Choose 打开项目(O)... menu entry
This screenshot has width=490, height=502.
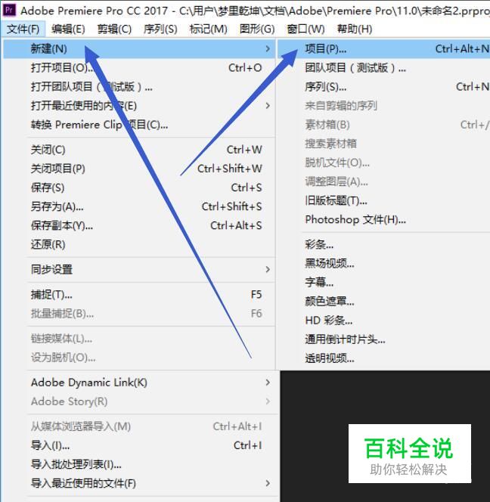click(139, 68)
